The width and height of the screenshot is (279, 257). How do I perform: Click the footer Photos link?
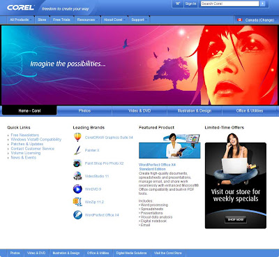15,253
